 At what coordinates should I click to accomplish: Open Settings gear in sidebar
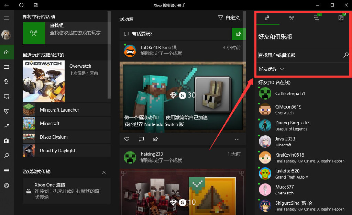[7, 185]
